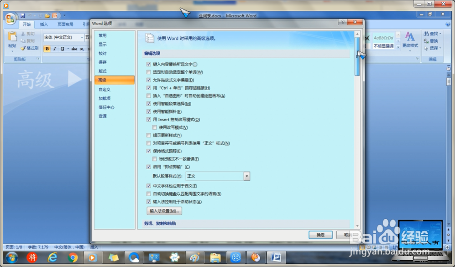Uncheck 键入内容替换所选文字 option
Image resolution: width=455 pixels, height=267 pixels.
[x=149, y=64]
